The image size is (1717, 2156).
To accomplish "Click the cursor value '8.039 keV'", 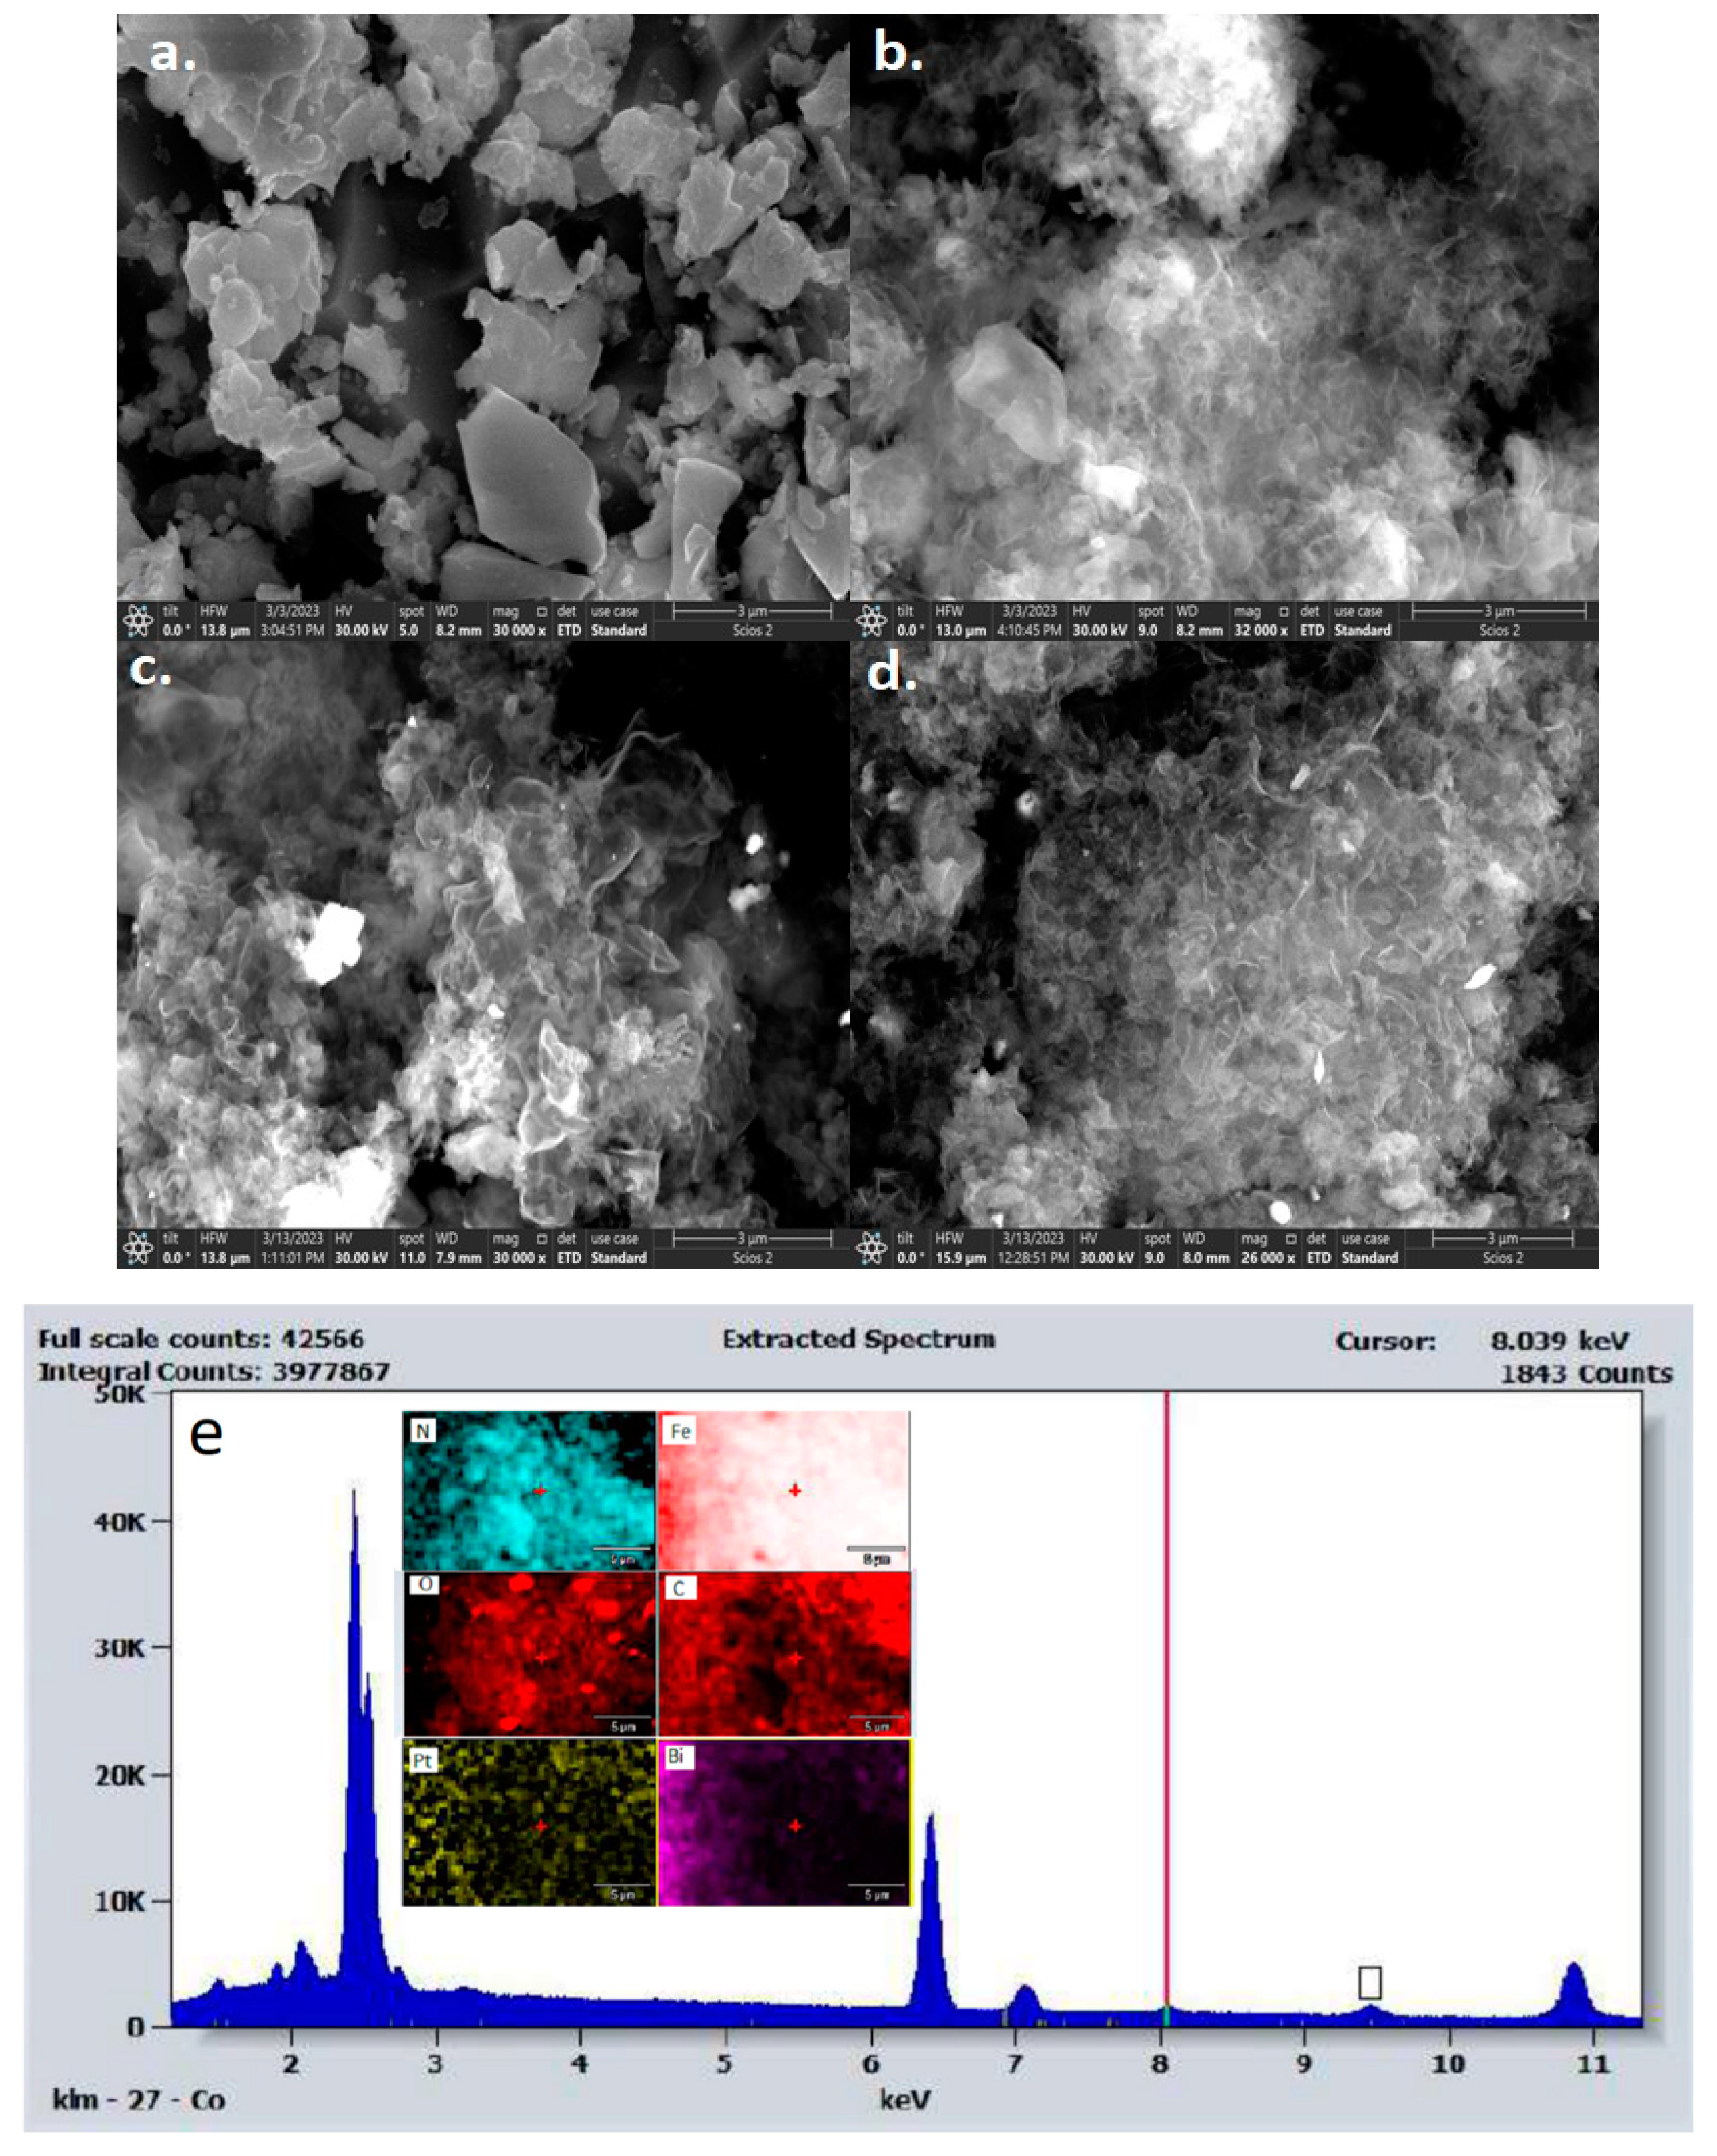I will 1560,1340.
